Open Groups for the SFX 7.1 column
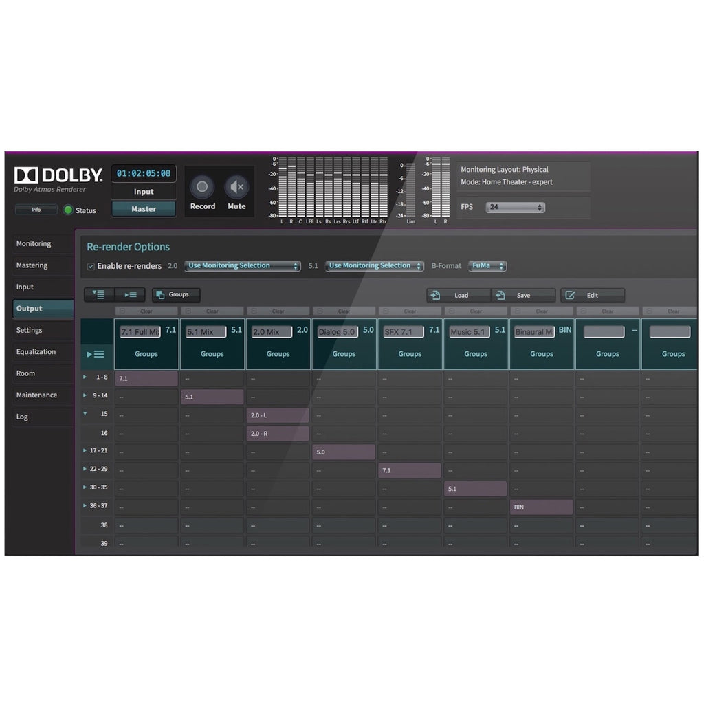This screenshot has height=704, width=704. 410,354
